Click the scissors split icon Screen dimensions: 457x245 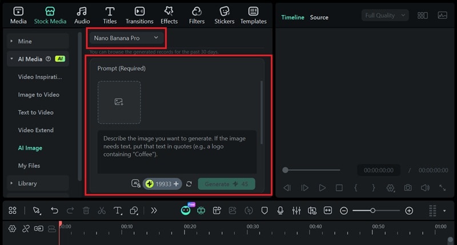(x=102, y=210)
